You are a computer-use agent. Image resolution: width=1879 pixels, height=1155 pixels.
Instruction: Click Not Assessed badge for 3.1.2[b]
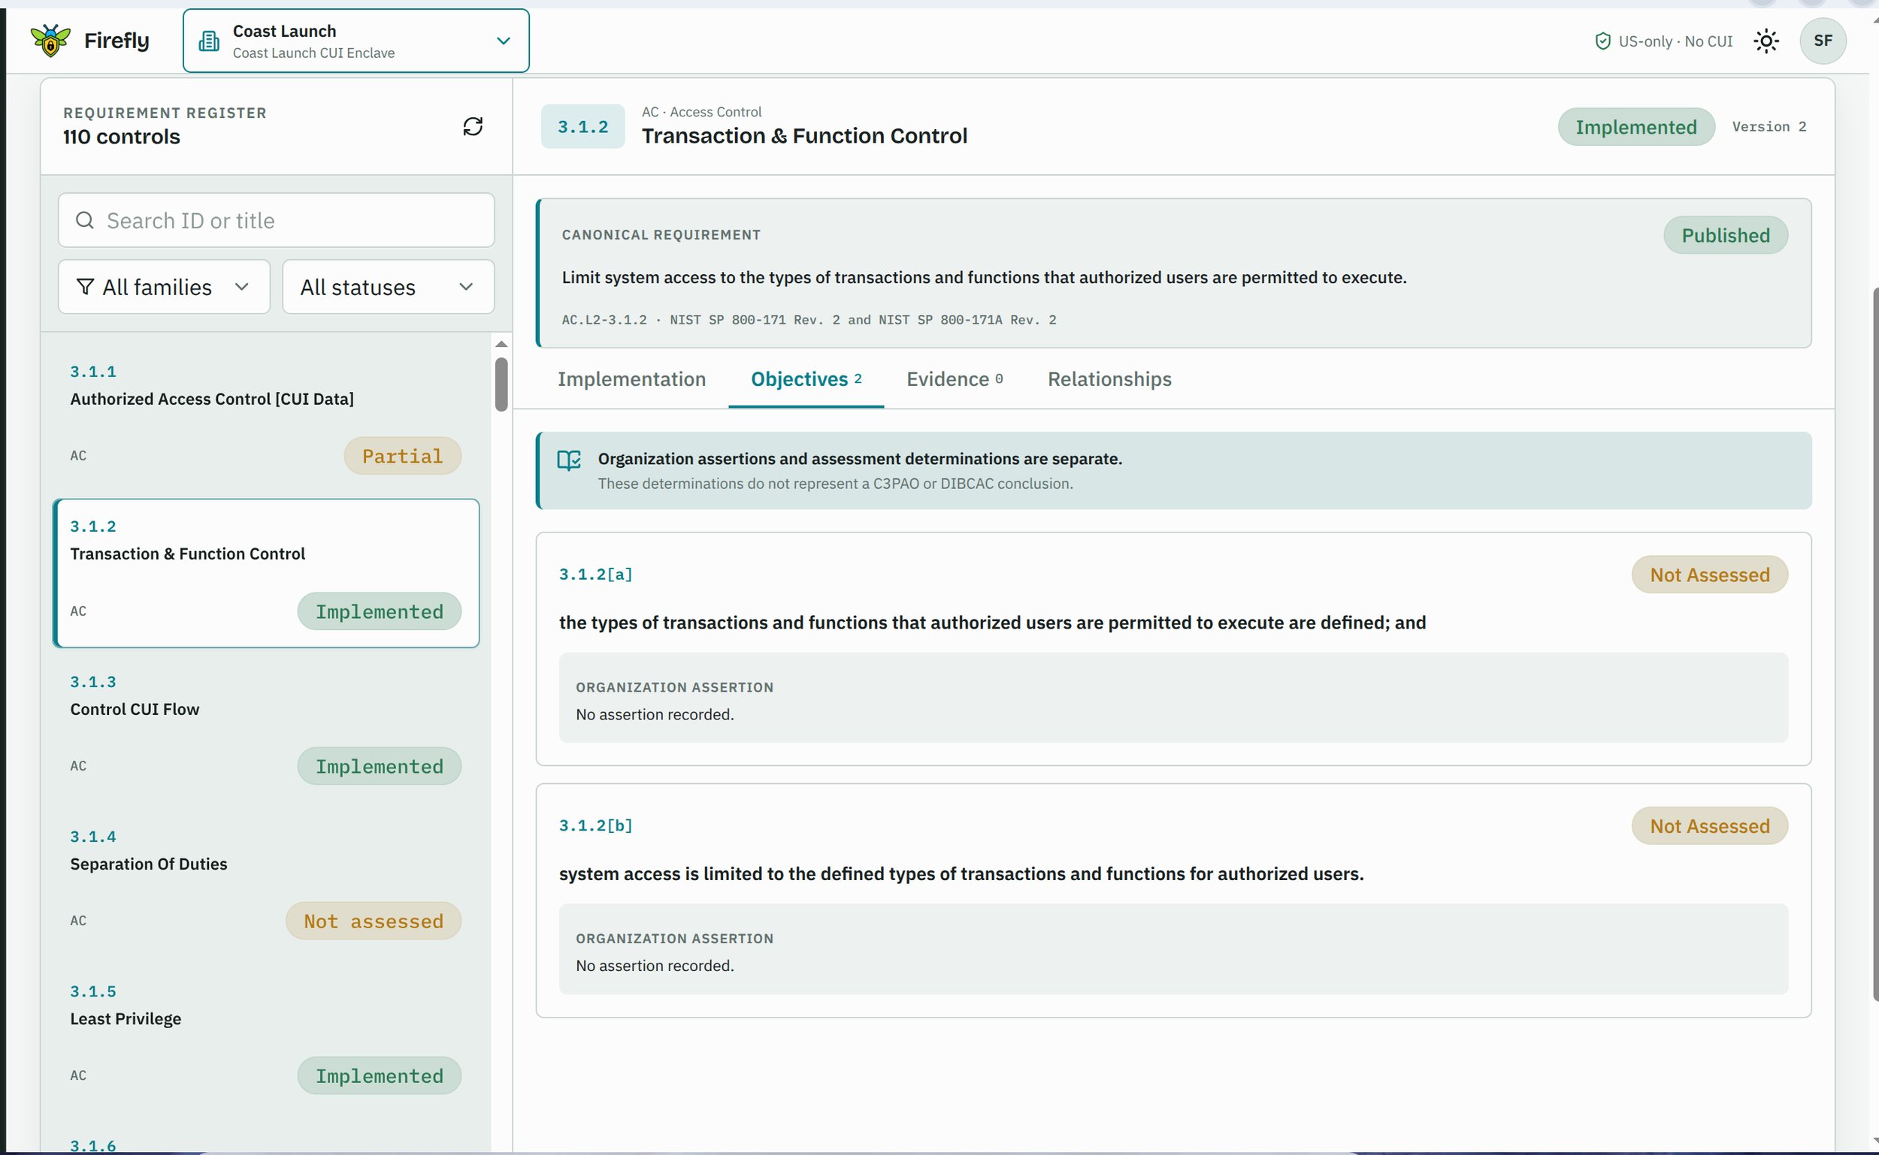click(1709, 826)
